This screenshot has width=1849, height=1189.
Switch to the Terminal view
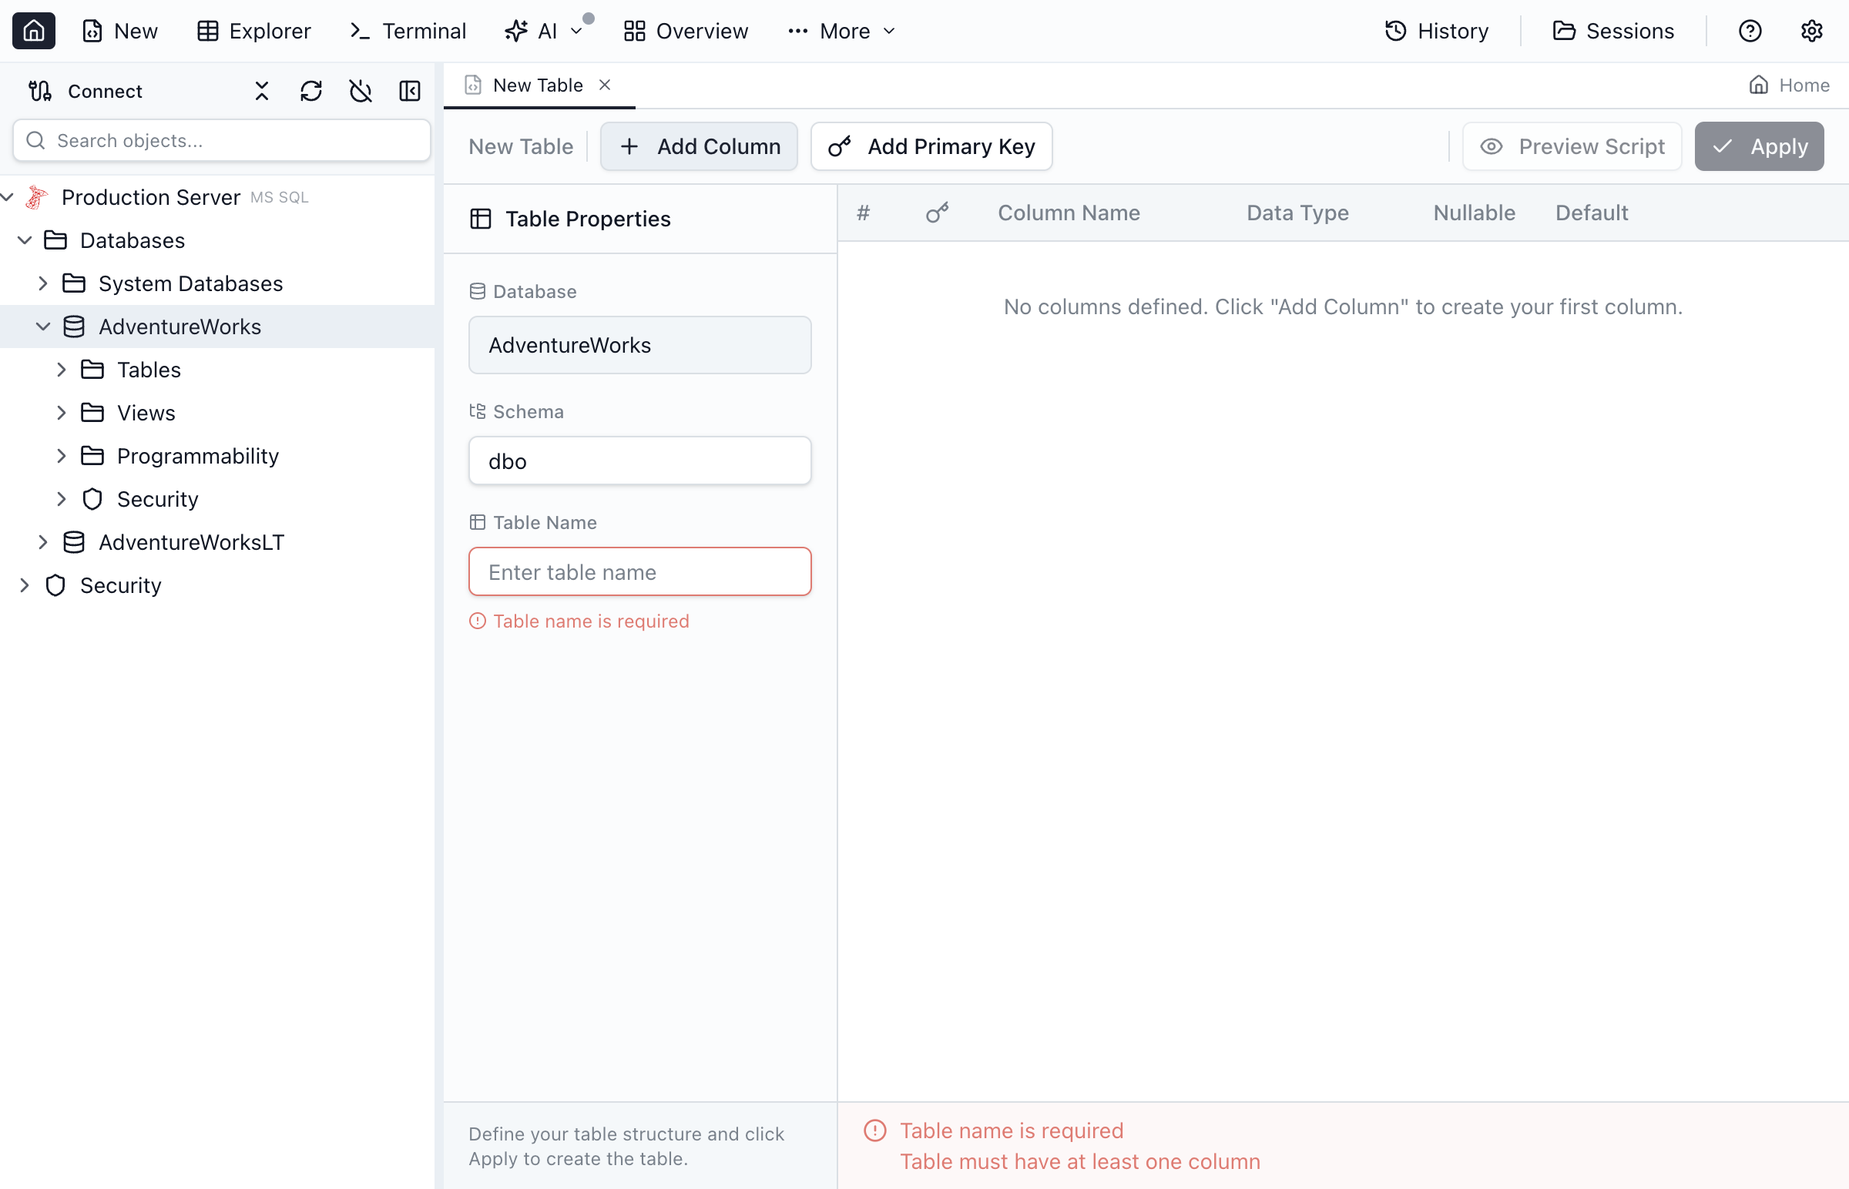coord(408,31)
